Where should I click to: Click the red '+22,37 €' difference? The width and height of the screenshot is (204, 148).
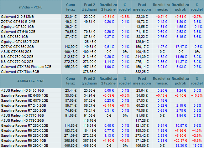(180, 140)
